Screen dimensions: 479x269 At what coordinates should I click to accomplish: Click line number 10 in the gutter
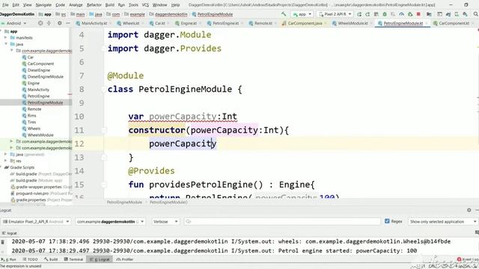(79, 117)
